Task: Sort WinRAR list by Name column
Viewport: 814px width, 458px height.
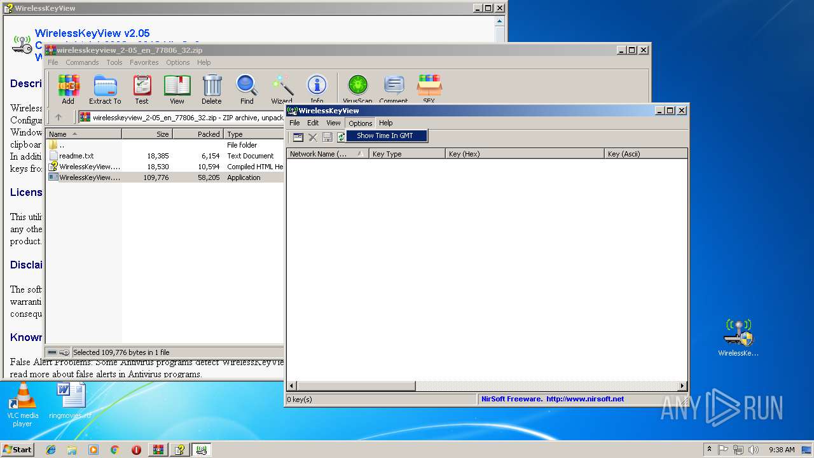Action: click(83, 134)
